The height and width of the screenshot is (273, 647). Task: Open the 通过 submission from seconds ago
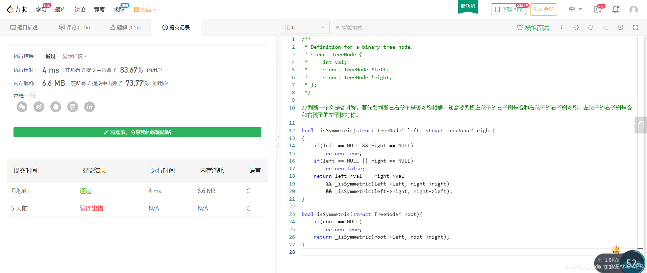pyautogui.click(x=85, y=191)
